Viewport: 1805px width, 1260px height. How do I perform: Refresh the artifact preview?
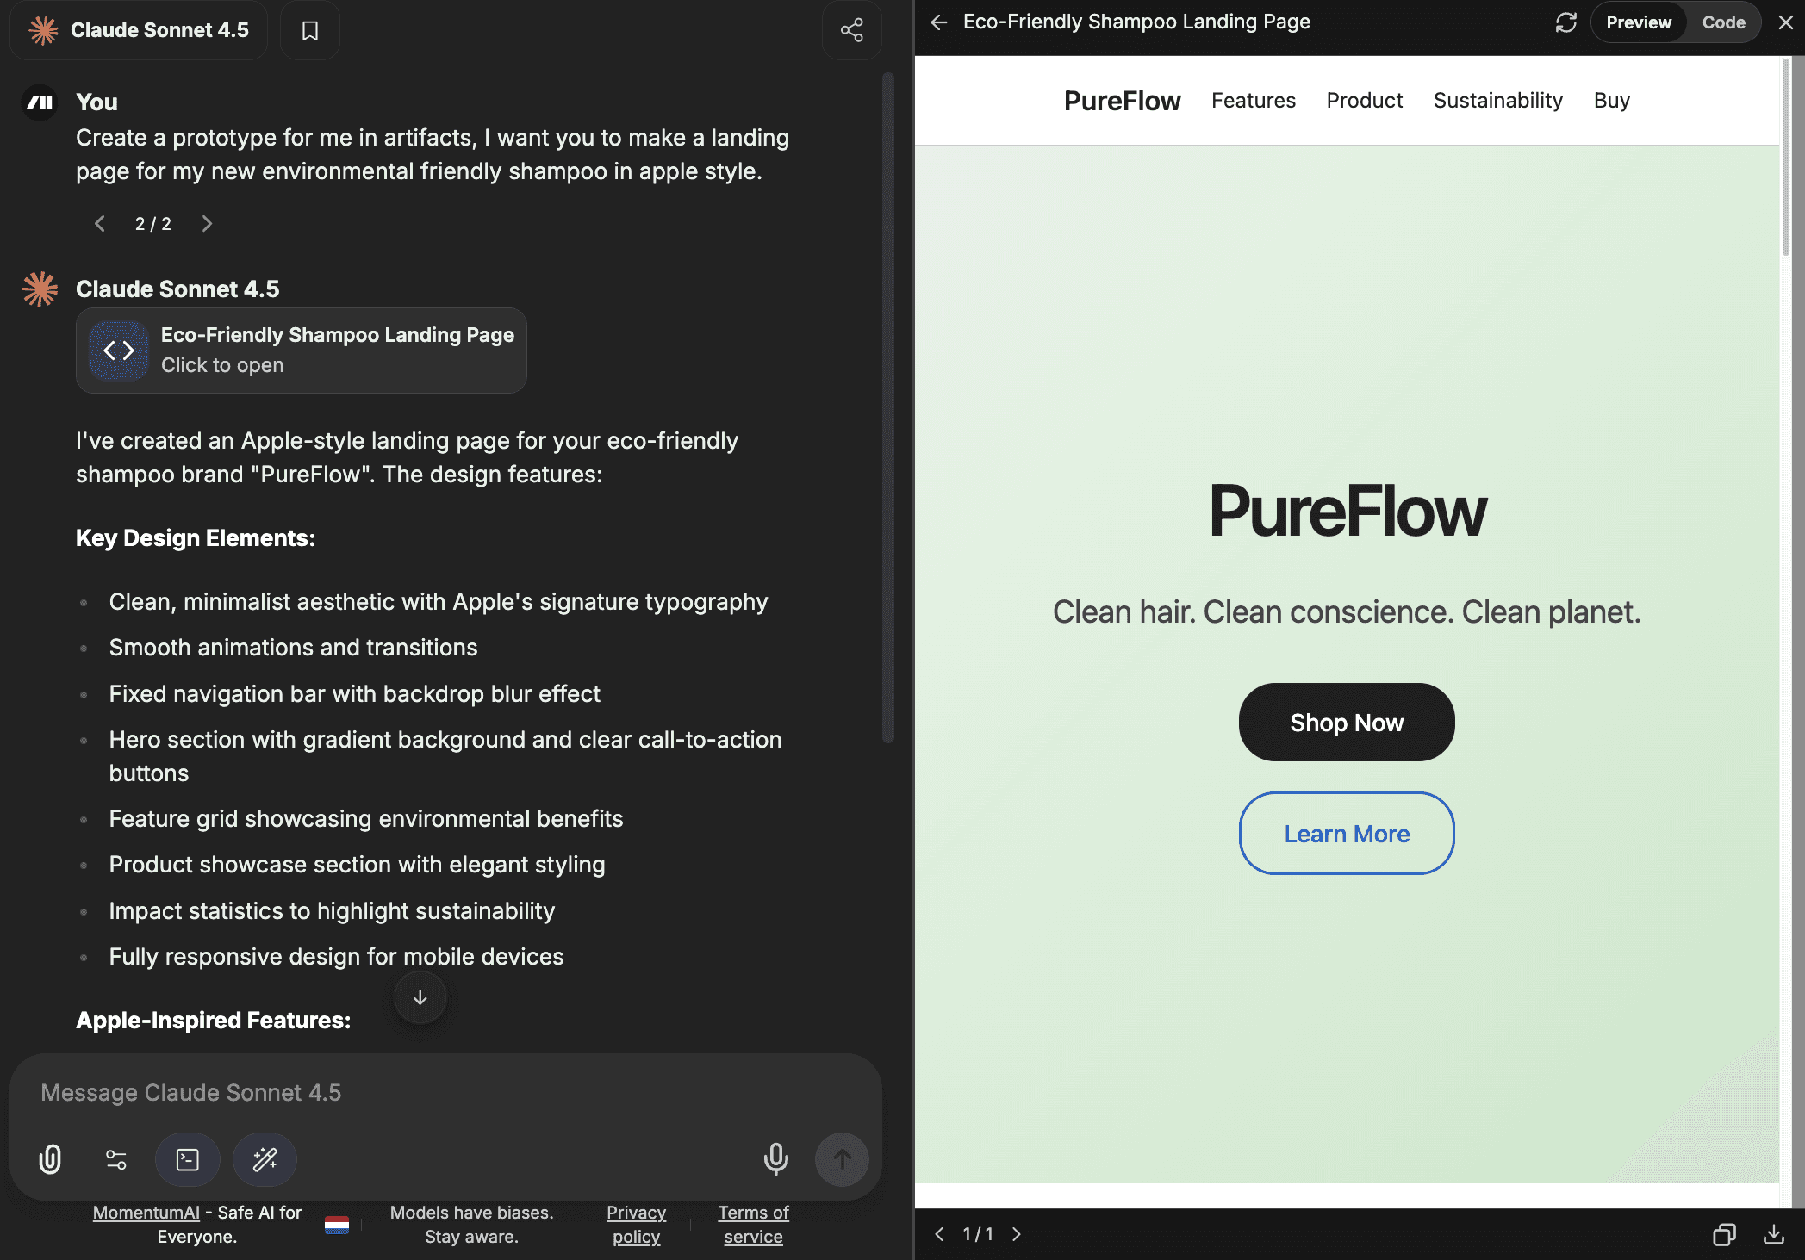[1565, 22]
